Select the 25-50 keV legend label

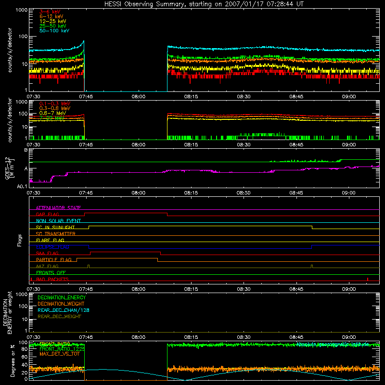tap(53, 26)
